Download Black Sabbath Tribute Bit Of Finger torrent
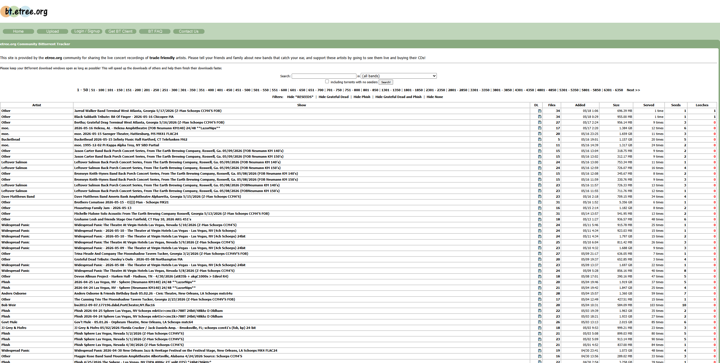This screenshot has height=363, width=720. coord(540,117)
